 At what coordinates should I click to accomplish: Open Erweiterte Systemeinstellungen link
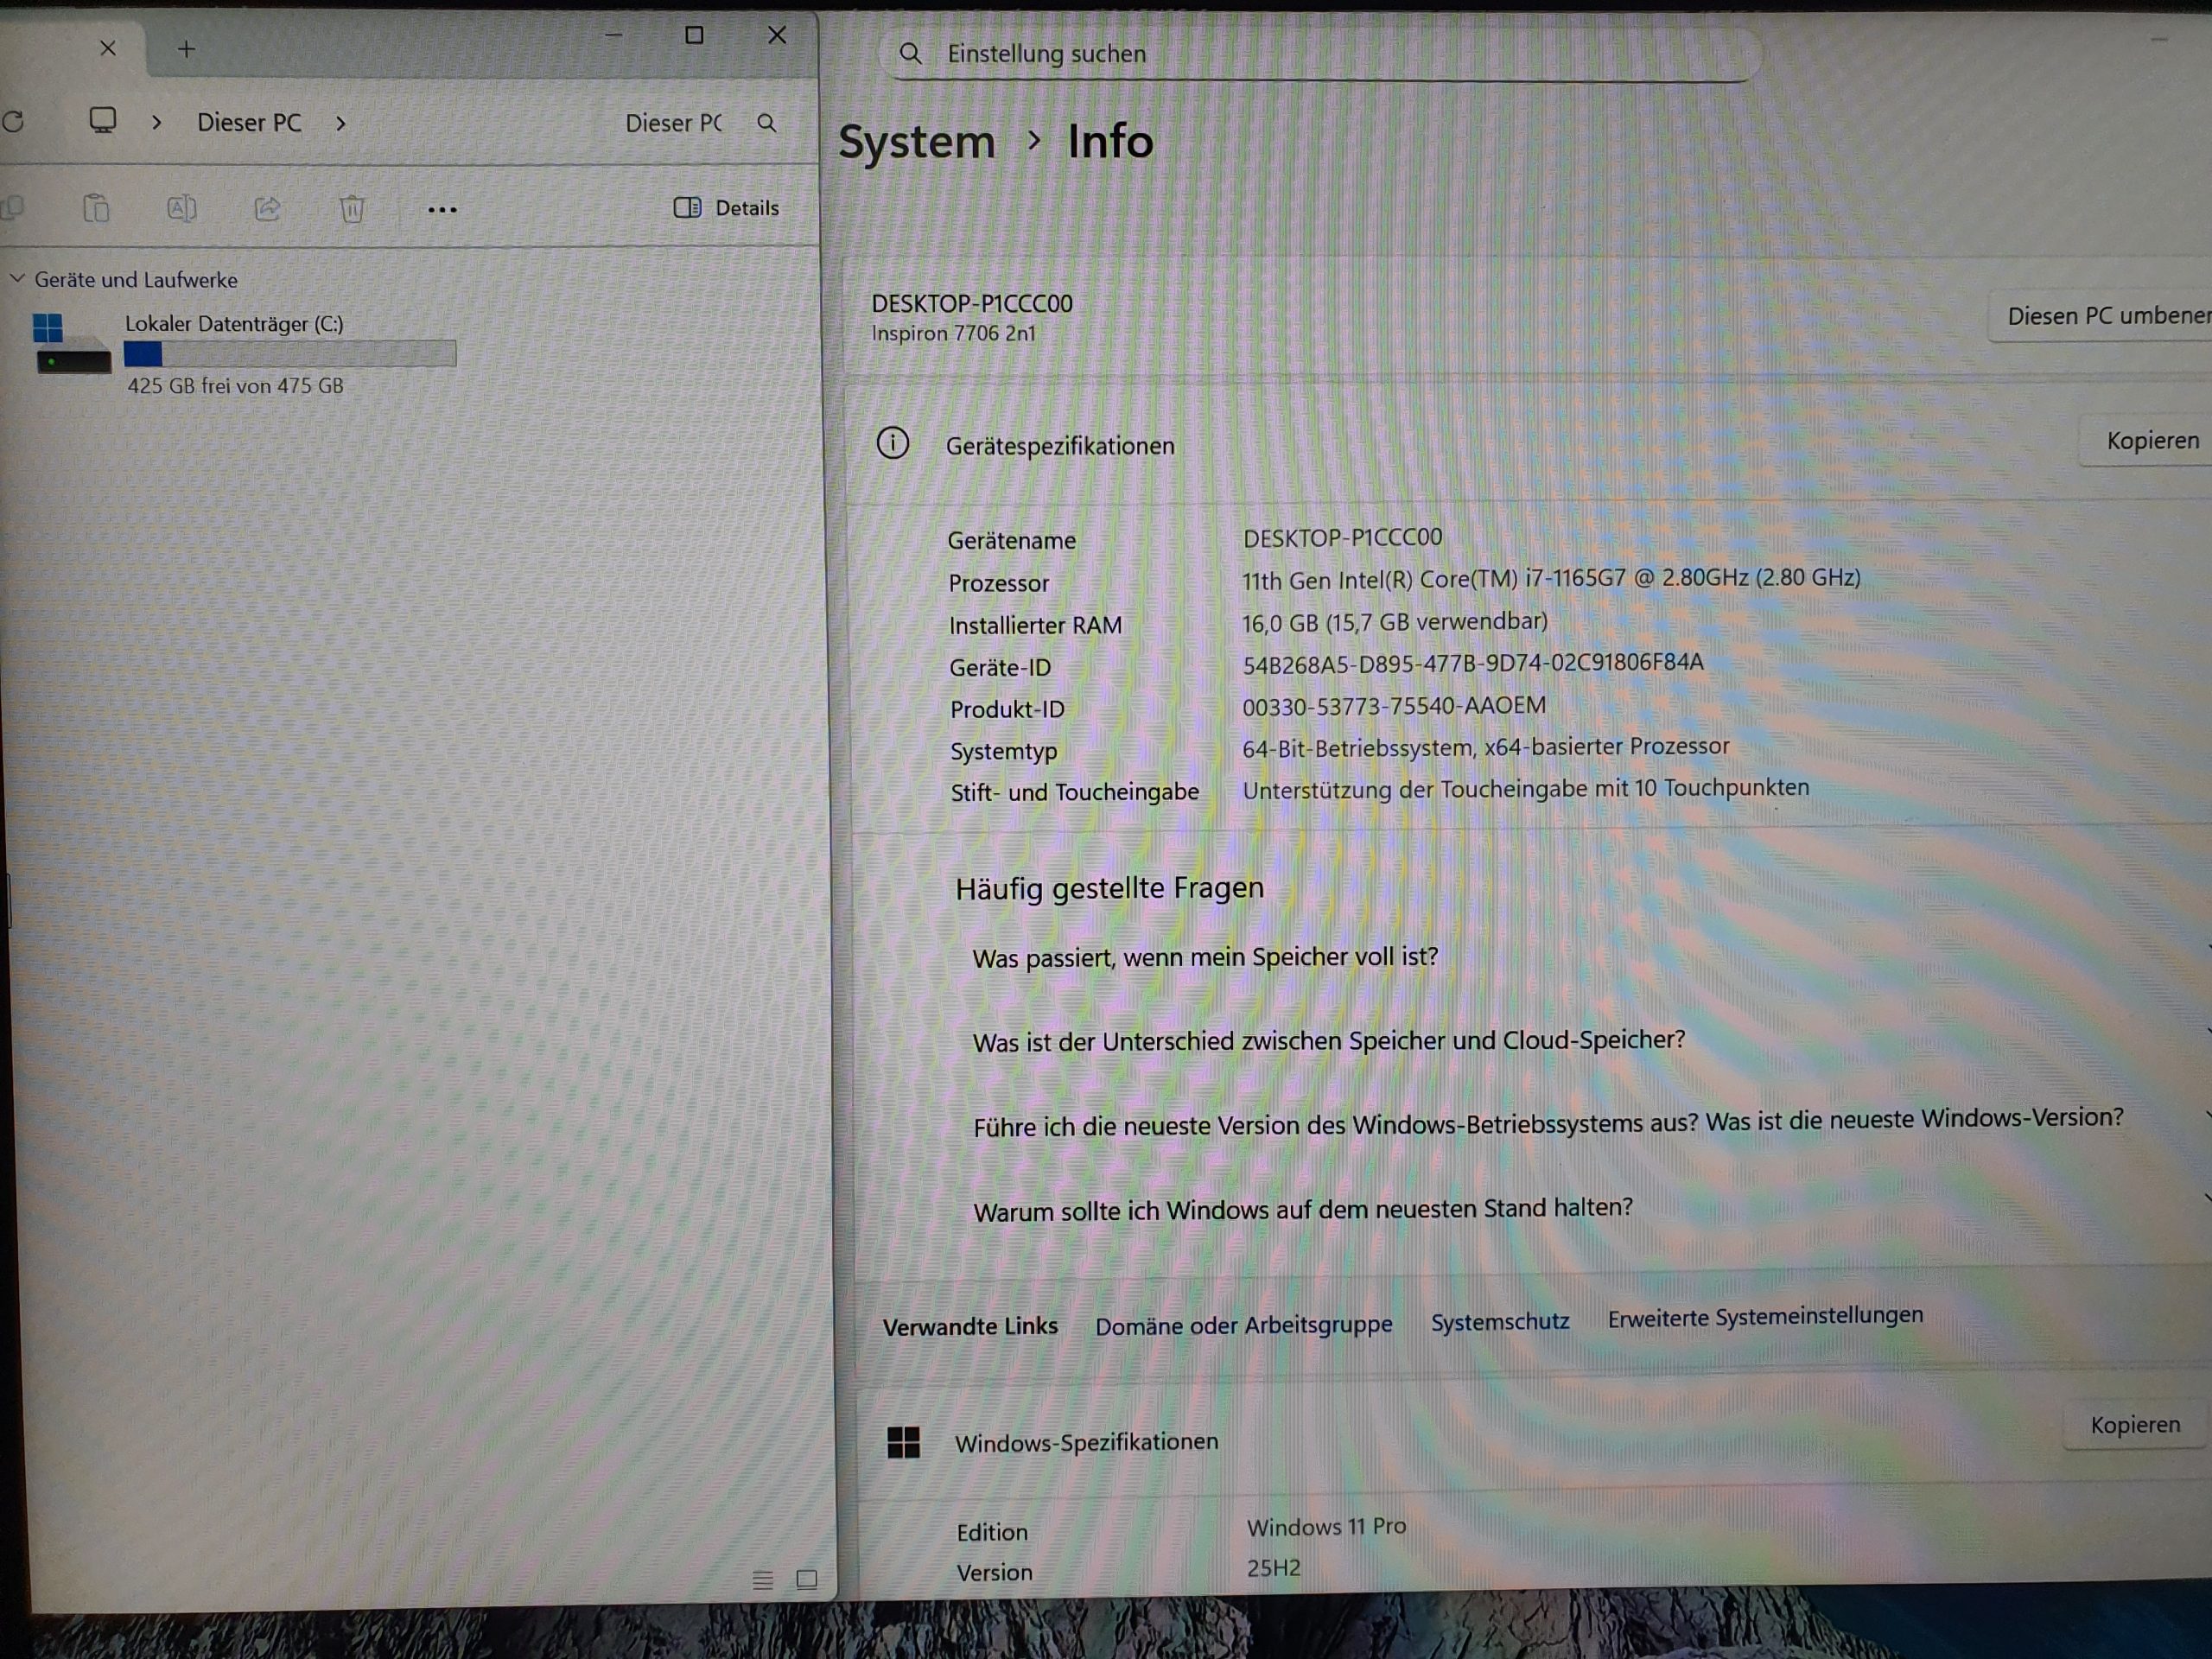(1764, 1316)
